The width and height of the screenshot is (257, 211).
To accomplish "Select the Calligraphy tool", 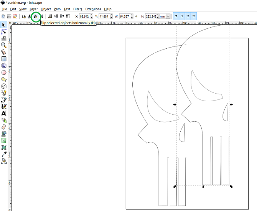I will (x=4, y=106).
